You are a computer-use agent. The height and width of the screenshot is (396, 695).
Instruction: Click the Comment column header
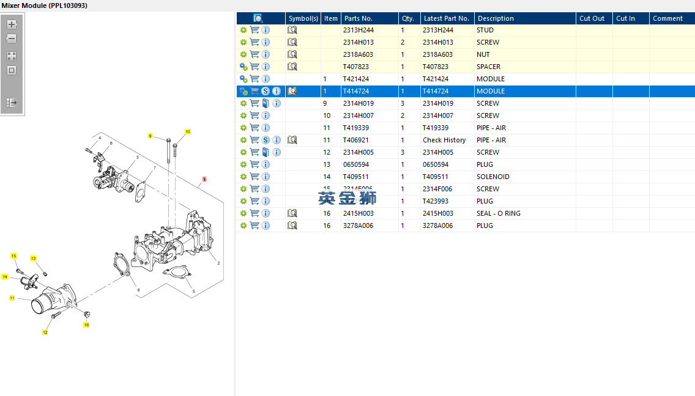[x=672, y=18]
